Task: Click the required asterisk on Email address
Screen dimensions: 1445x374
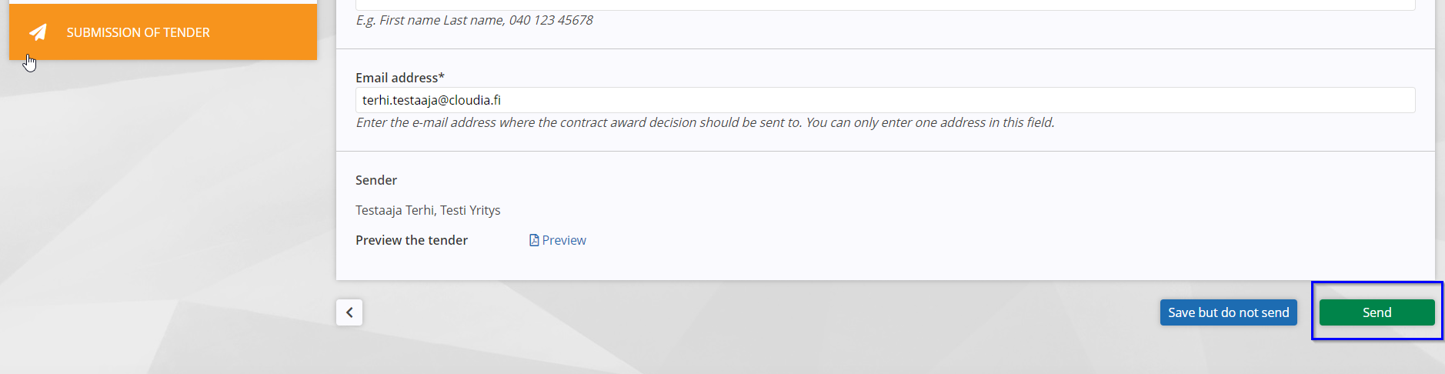Action: point(442,77)
